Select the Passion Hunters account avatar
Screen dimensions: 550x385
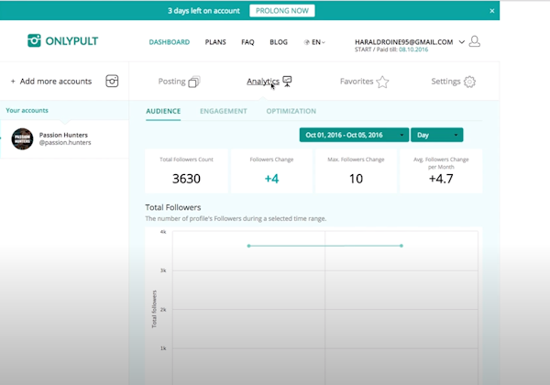22,138
